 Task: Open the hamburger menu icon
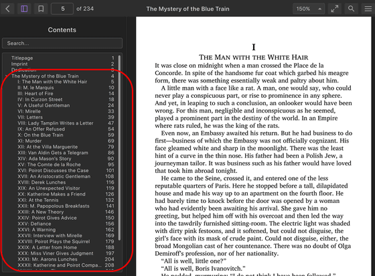point(368,9)
